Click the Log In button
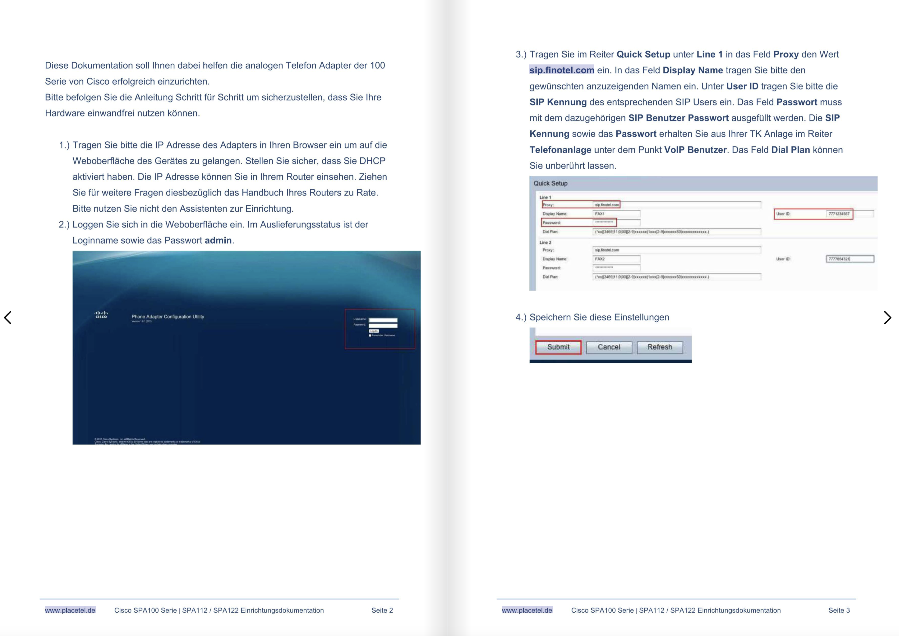This screenshot has width=899, height=636. (x=374, y=331)
